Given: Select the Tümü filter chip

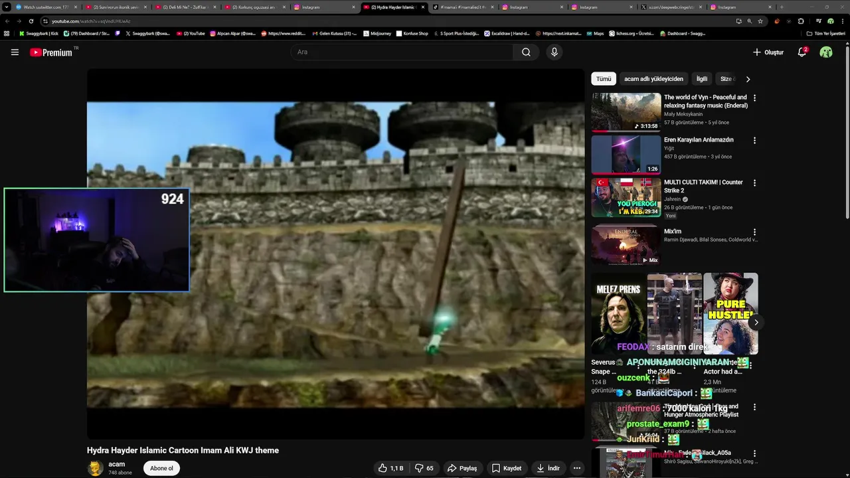Looking at the screenshot, I should [x=604, y=79].
